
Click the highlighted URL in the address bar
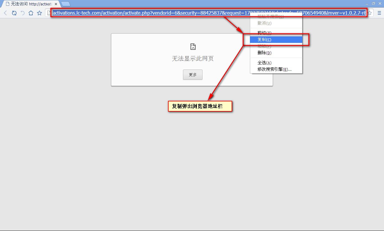click(209, 13)
